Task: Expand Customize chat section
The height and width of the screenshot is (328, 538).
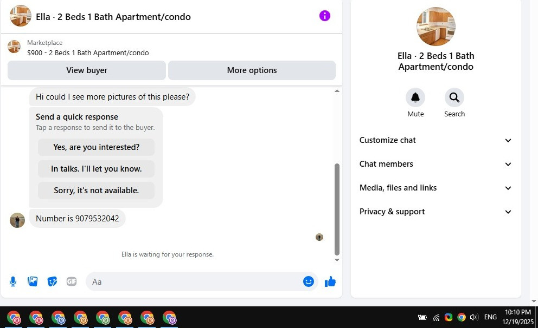Action: (435, 140)
